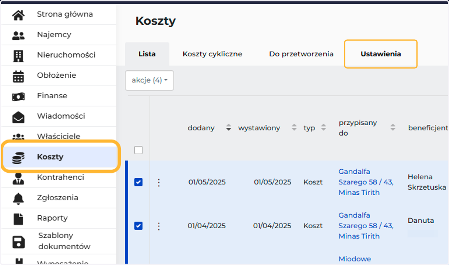Click the Koszt type cell in 01/05/2025 row

pos(313,182)
